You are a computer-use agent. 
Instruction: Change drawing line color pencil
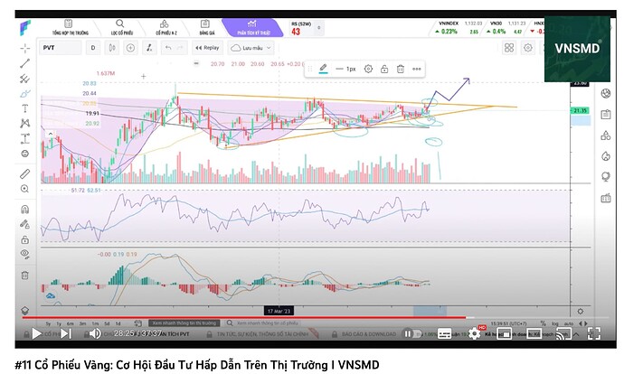coord(323,69)
